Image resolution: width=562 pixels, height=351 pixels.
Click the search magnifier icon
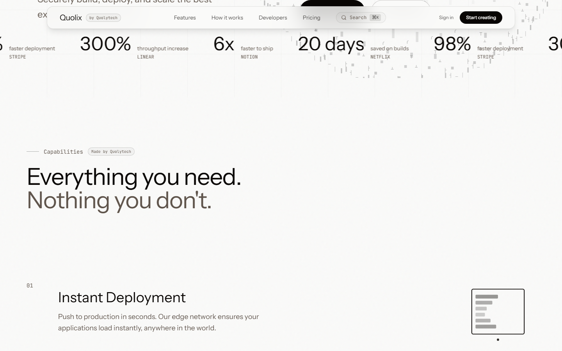tap(344, 18)
